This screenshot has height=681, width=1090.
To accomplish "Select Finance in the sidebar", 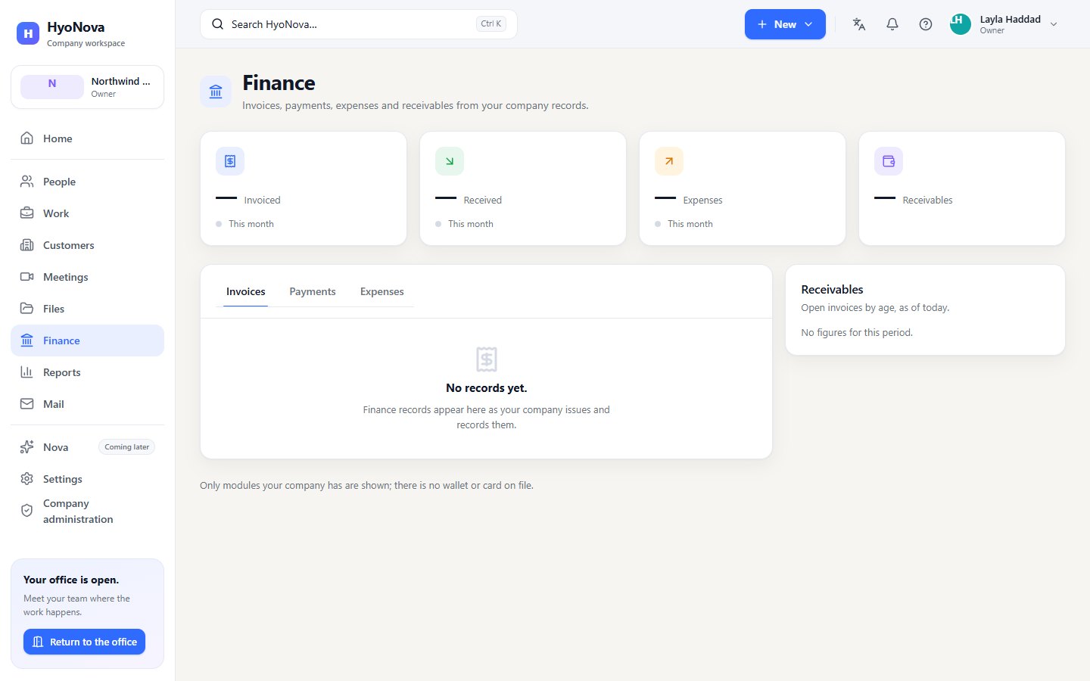I will pyautogui.click(x=87, y=340).
